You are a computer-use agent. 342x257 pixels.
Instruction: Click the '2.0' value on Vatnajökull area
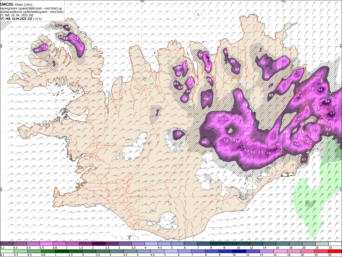pyautogui.click(x=269, y=153)
